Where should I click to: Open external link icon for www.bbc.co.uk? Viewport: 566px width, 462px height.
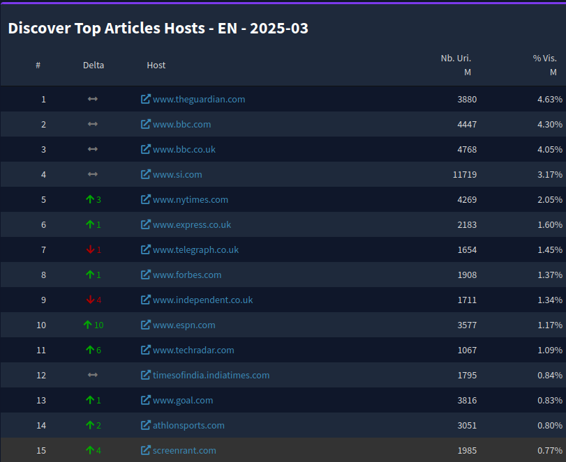click(145, 149)
